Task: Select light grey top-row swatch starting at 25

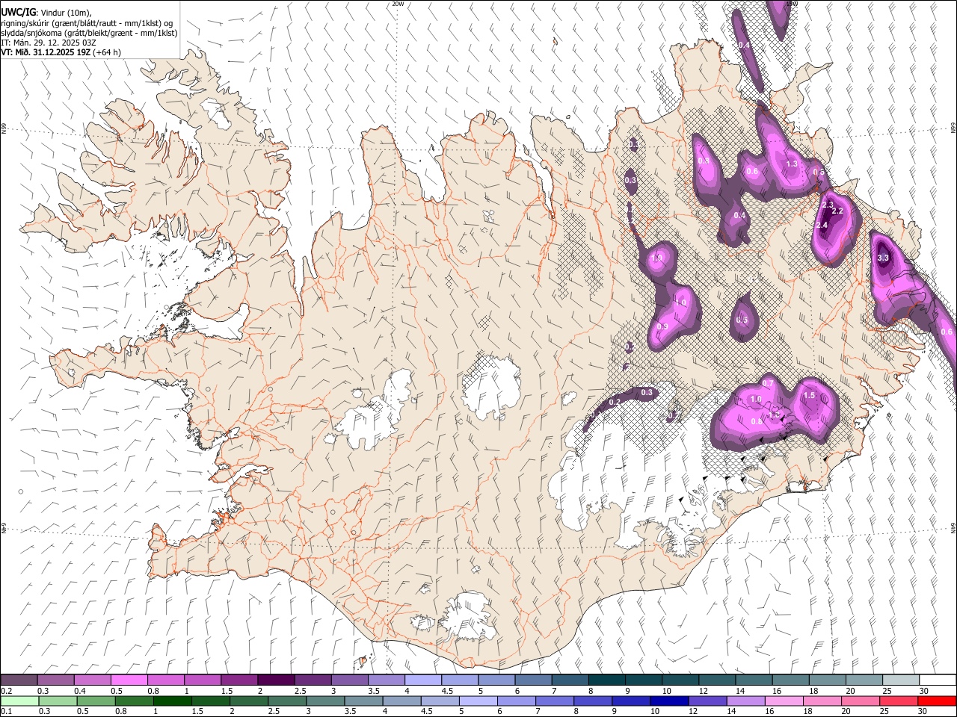Action: pos(900,680)
